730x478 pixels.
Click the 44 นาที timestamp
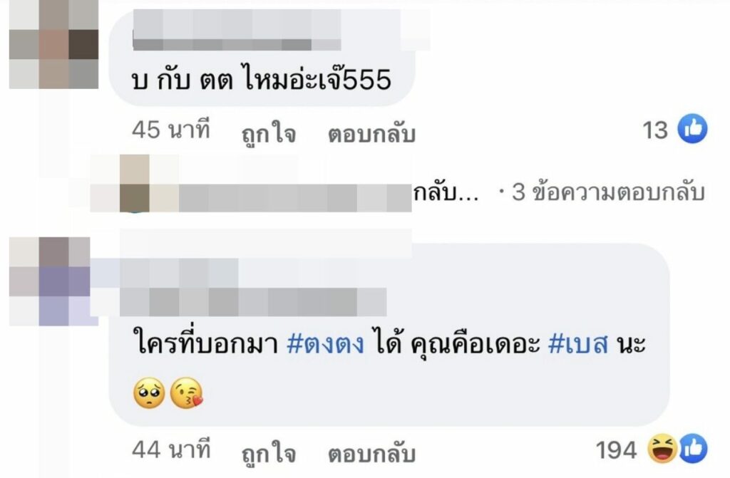click(x=171, y=450)
